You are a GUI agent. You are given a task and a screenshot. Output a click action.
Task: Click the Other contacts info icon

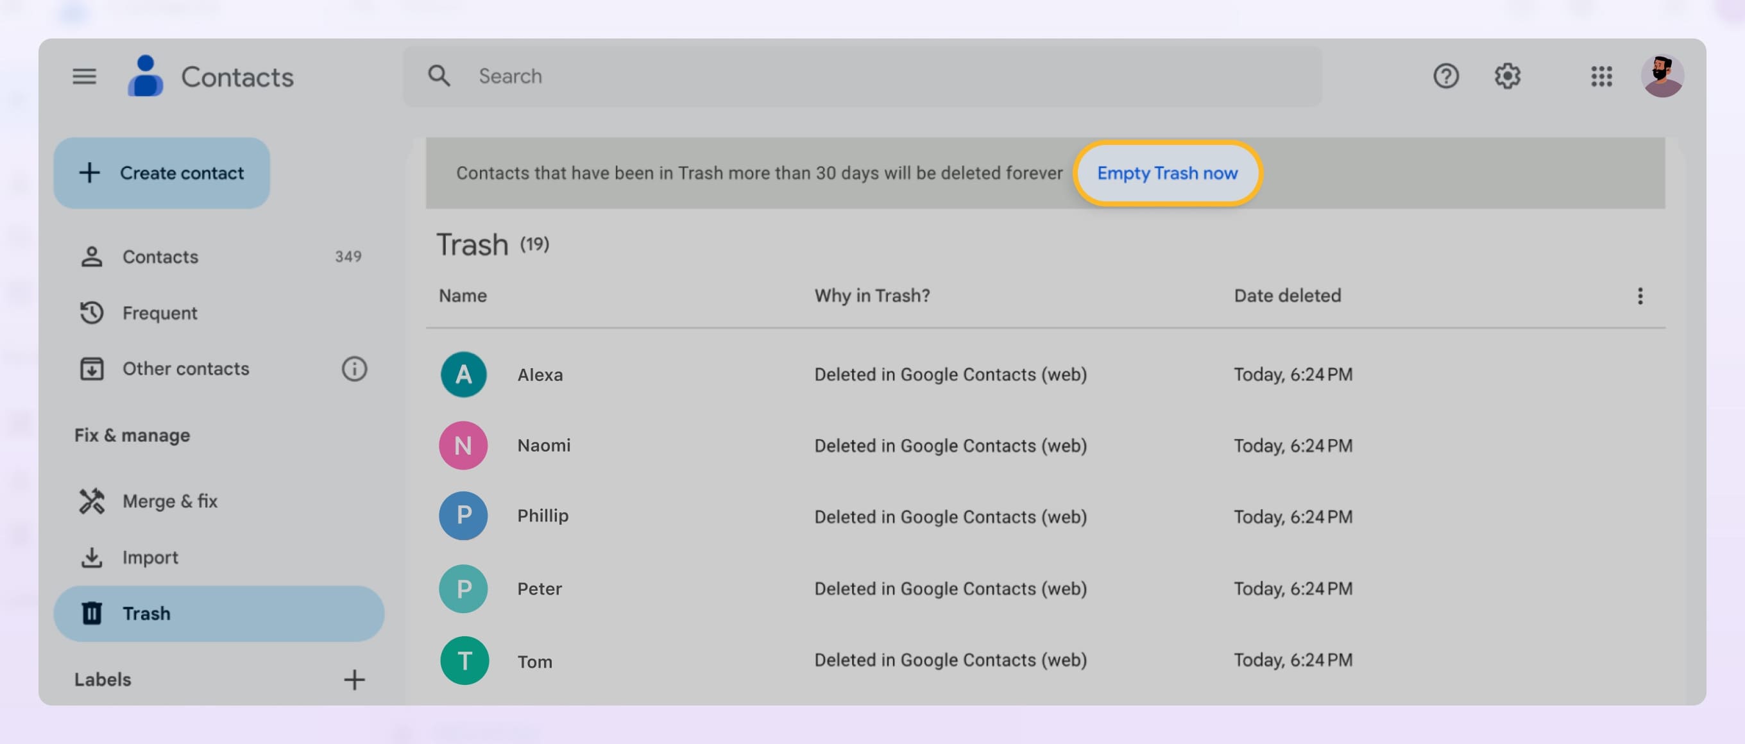(353, 369)
